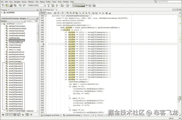This screenshot has width=182, height=120.
Task: Open the Refactor menu
Action: click(x=31, y=2)
